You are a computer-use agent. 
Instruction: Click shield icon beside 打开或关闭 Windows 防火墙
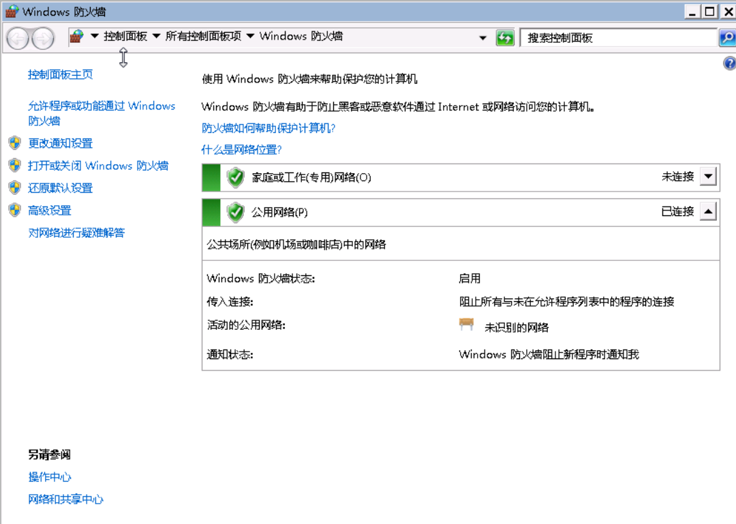click(14, 166)
